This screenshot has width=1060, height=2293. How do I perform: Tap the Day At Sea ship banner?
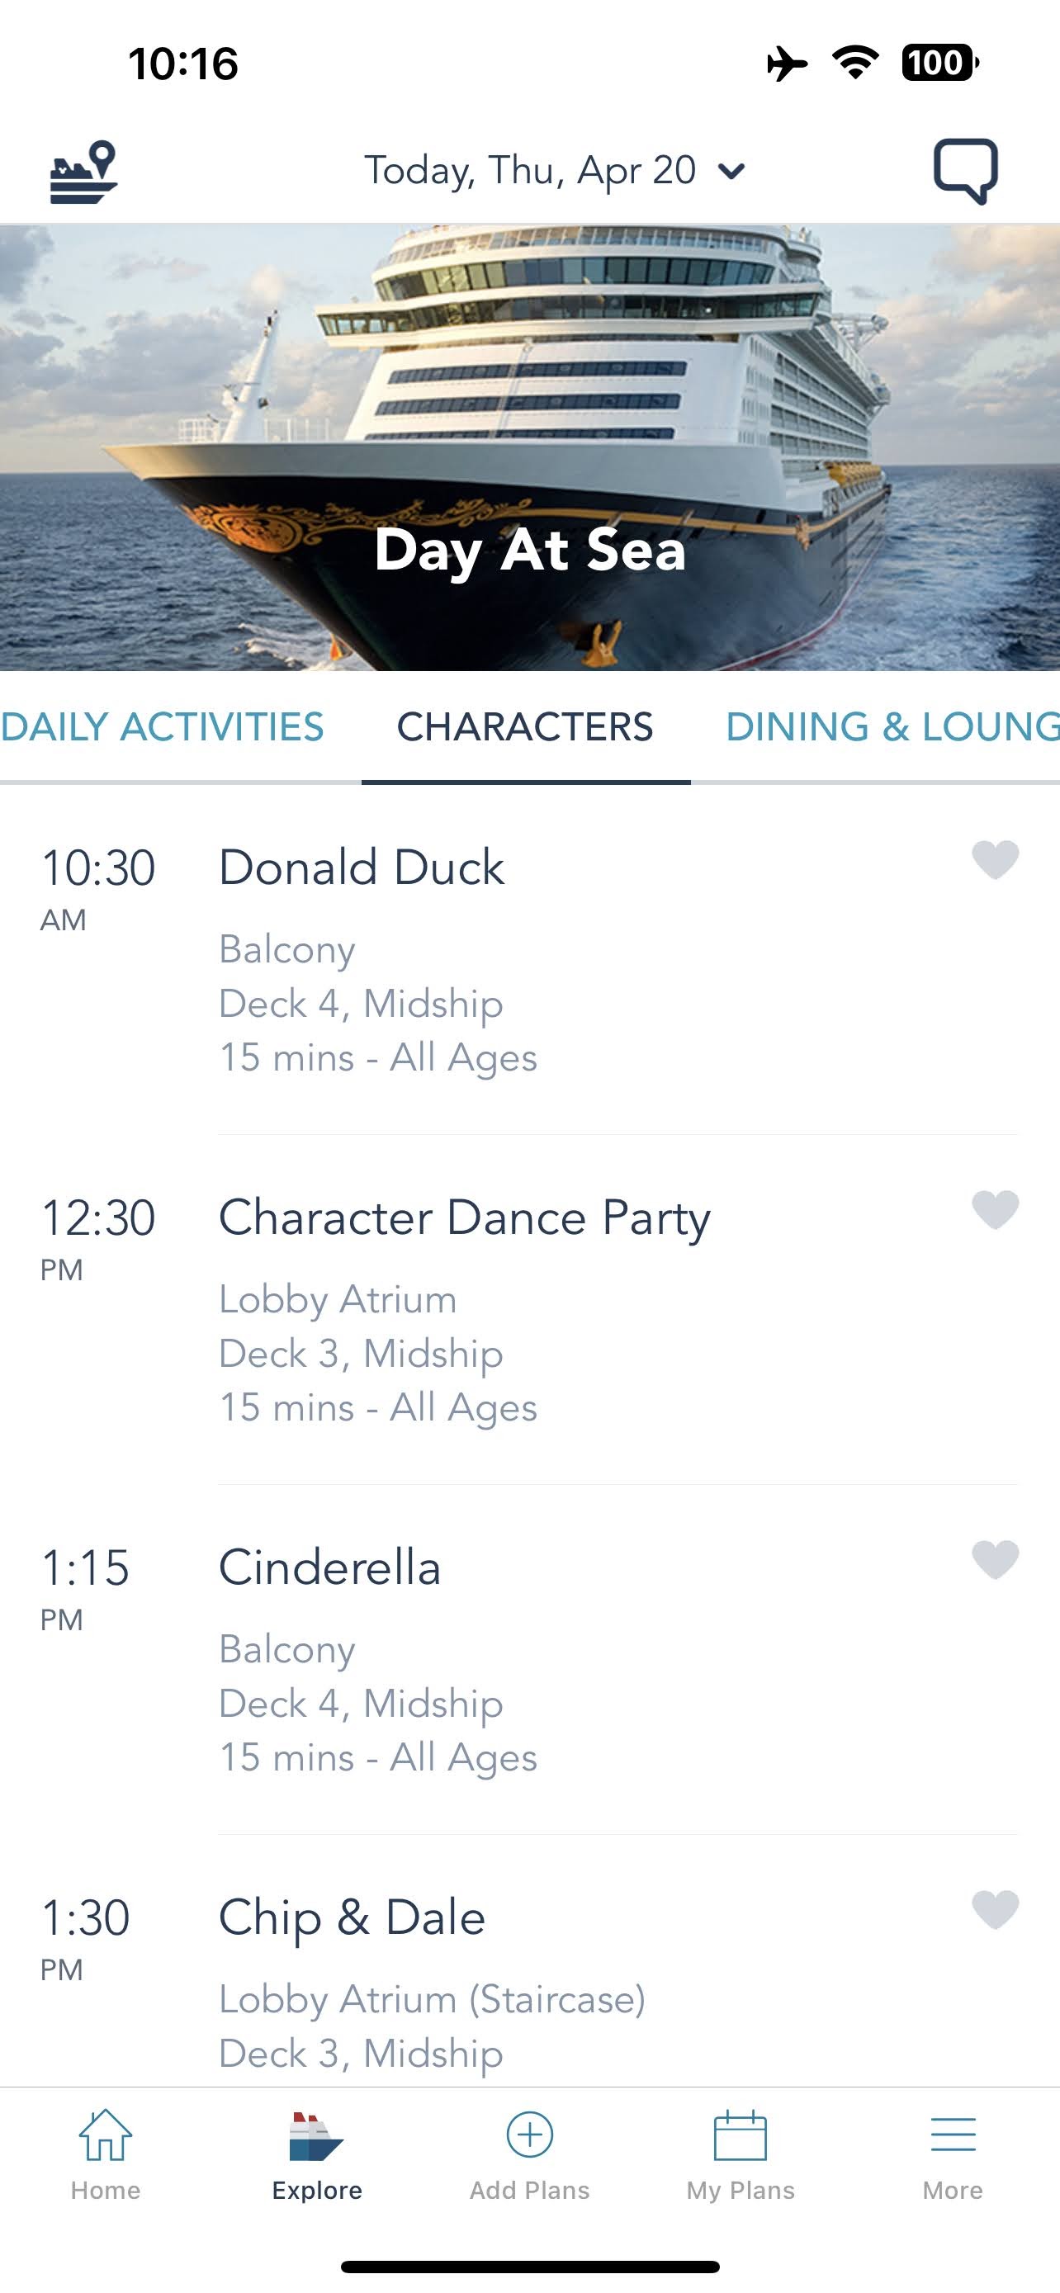click(x=529, y=447)
